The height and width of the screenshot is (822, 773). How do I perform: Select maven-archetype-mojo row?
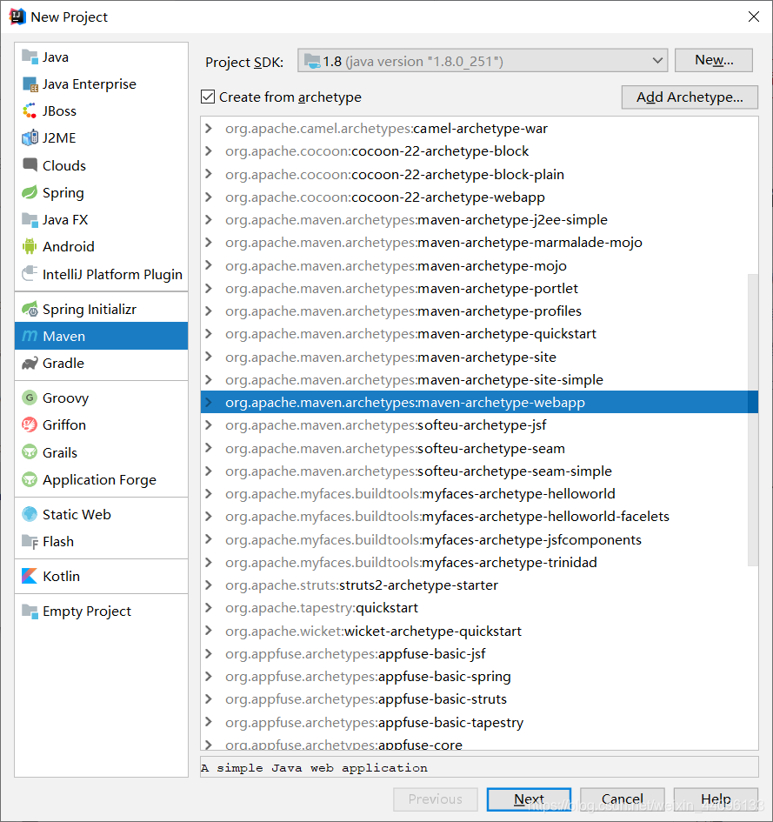[x=479, y=266]
